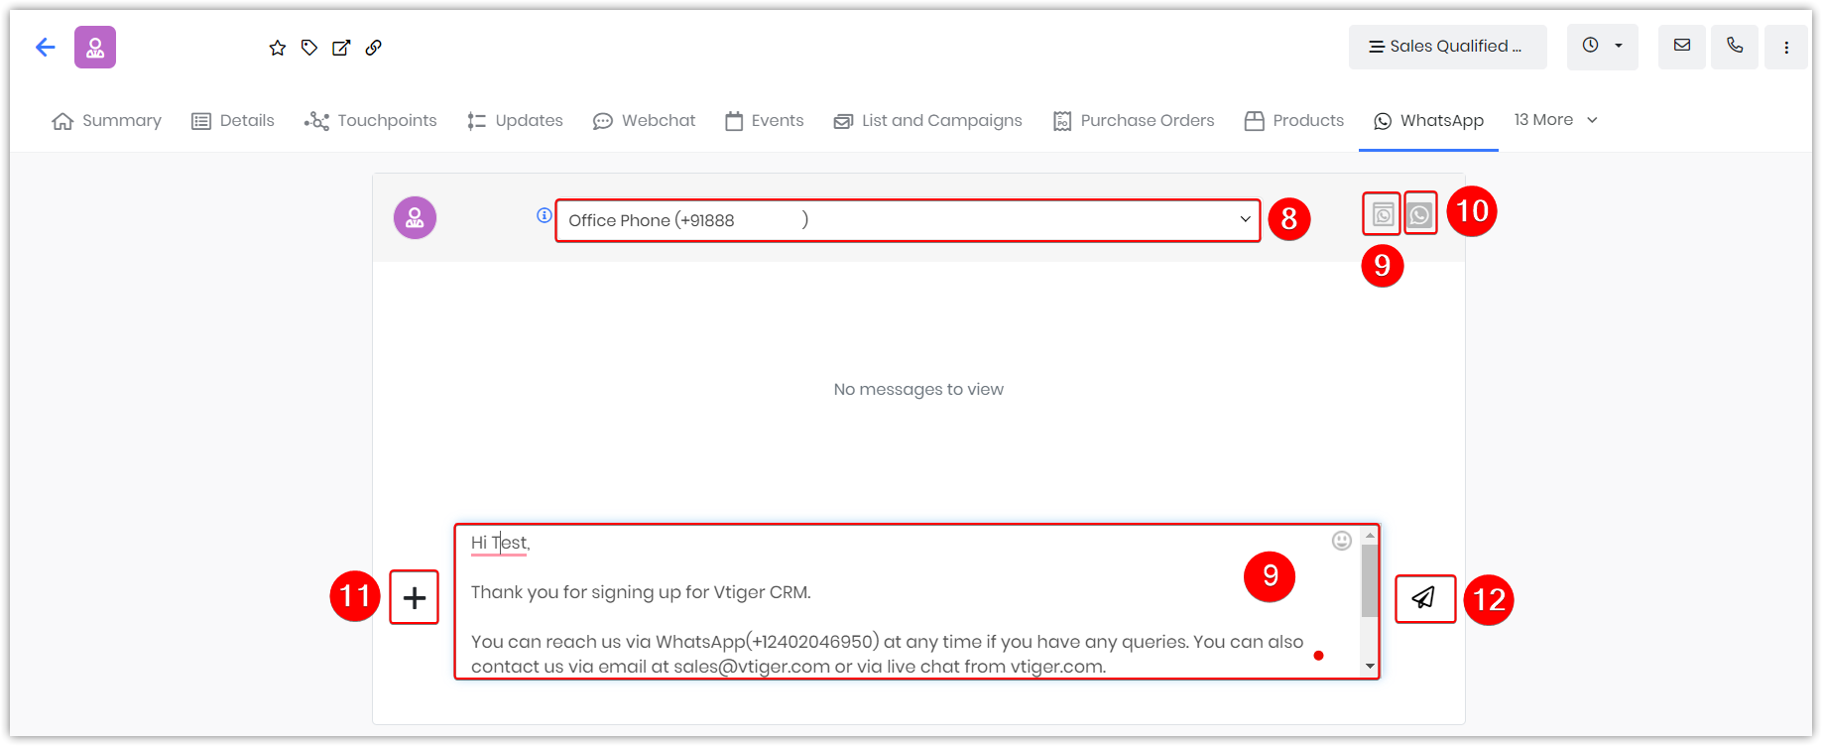Viewport: 1822px width, 746px height.
Task: Expand the 13 More tabs menu
Action: tap(1555, 120)
